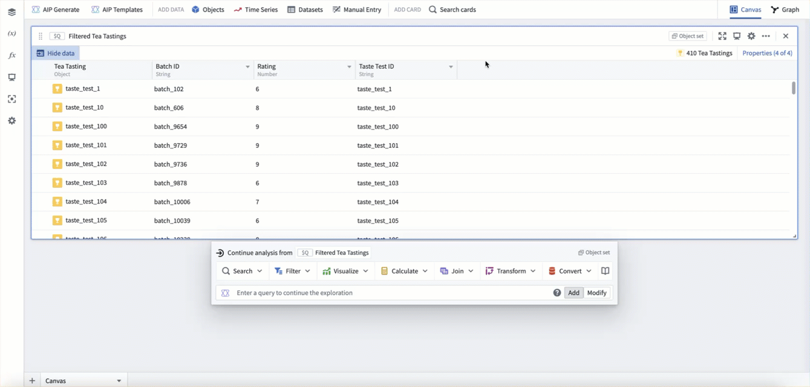Open the variables (x) panel icon

pyautogui.click(x=11, y=34)
